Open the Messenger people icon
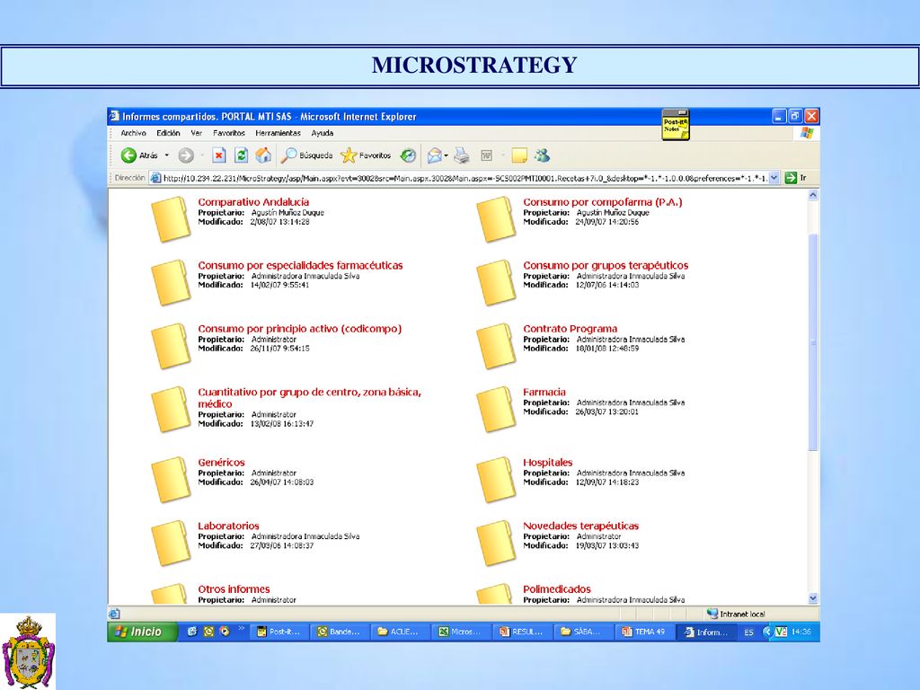The width and height of the screenshot is (920, 690). pos(542,155)
